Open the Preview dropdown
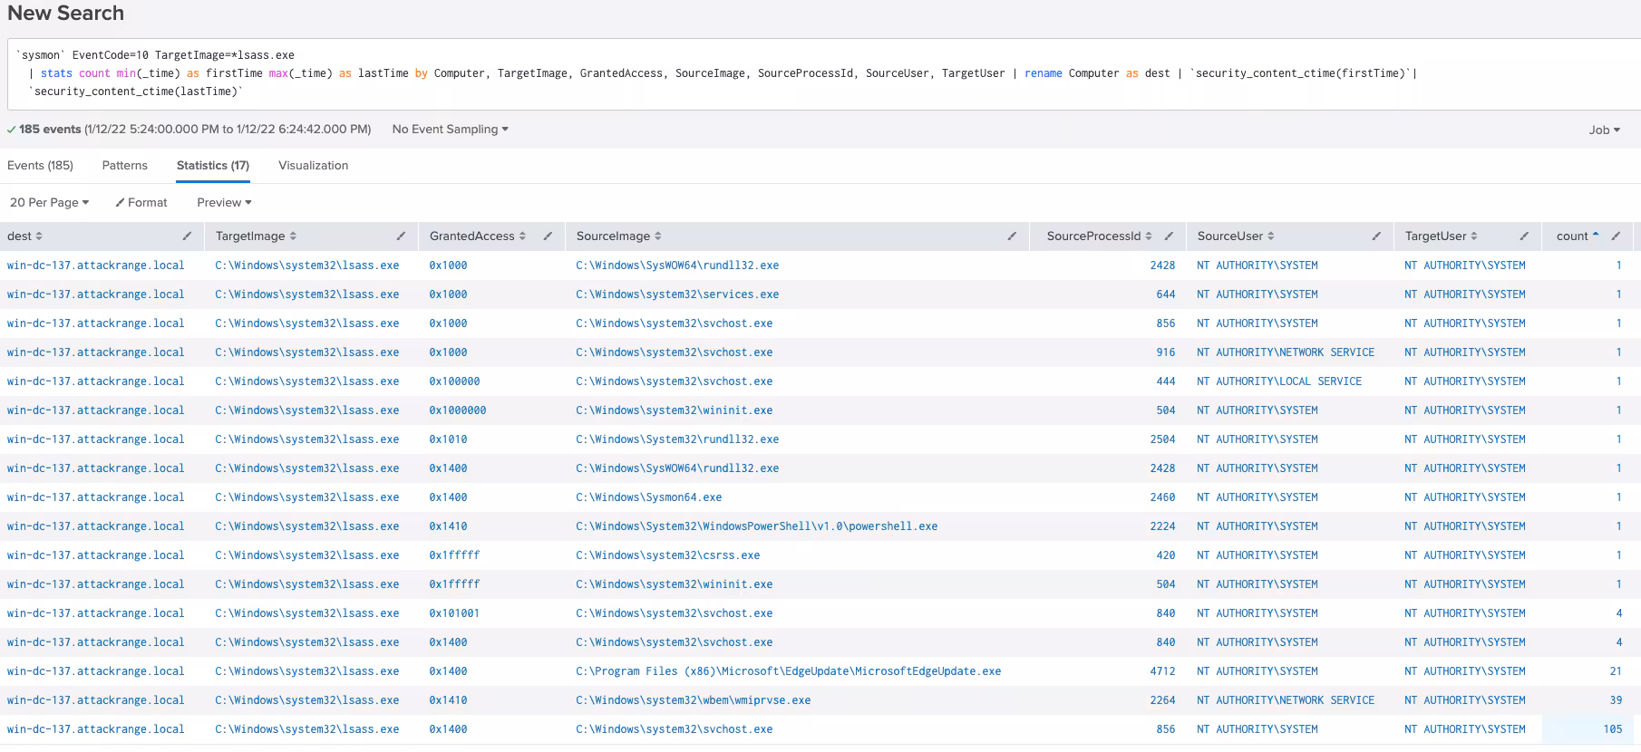The height and width of the screenshot is (752, 1641). 224,203
